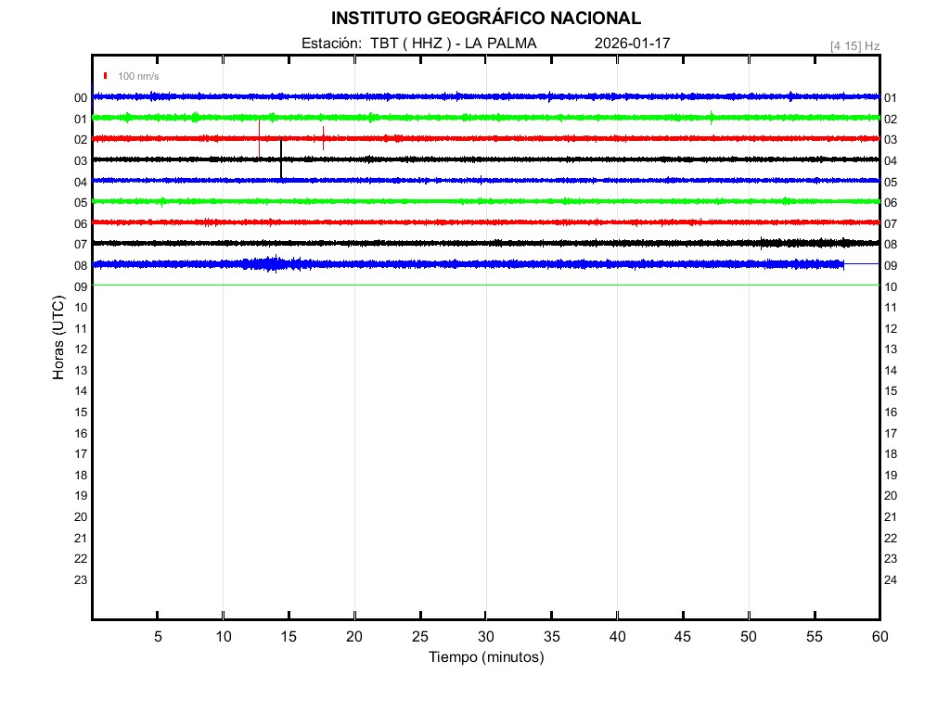This screenshot has width=950, height=712.
Task: Click the 60 tick label on time axis
Action: [x=879, y=636]
